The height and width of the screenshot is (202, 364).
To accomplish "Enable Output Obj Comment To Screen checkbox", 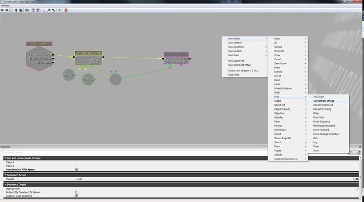I will click(77, 192).
